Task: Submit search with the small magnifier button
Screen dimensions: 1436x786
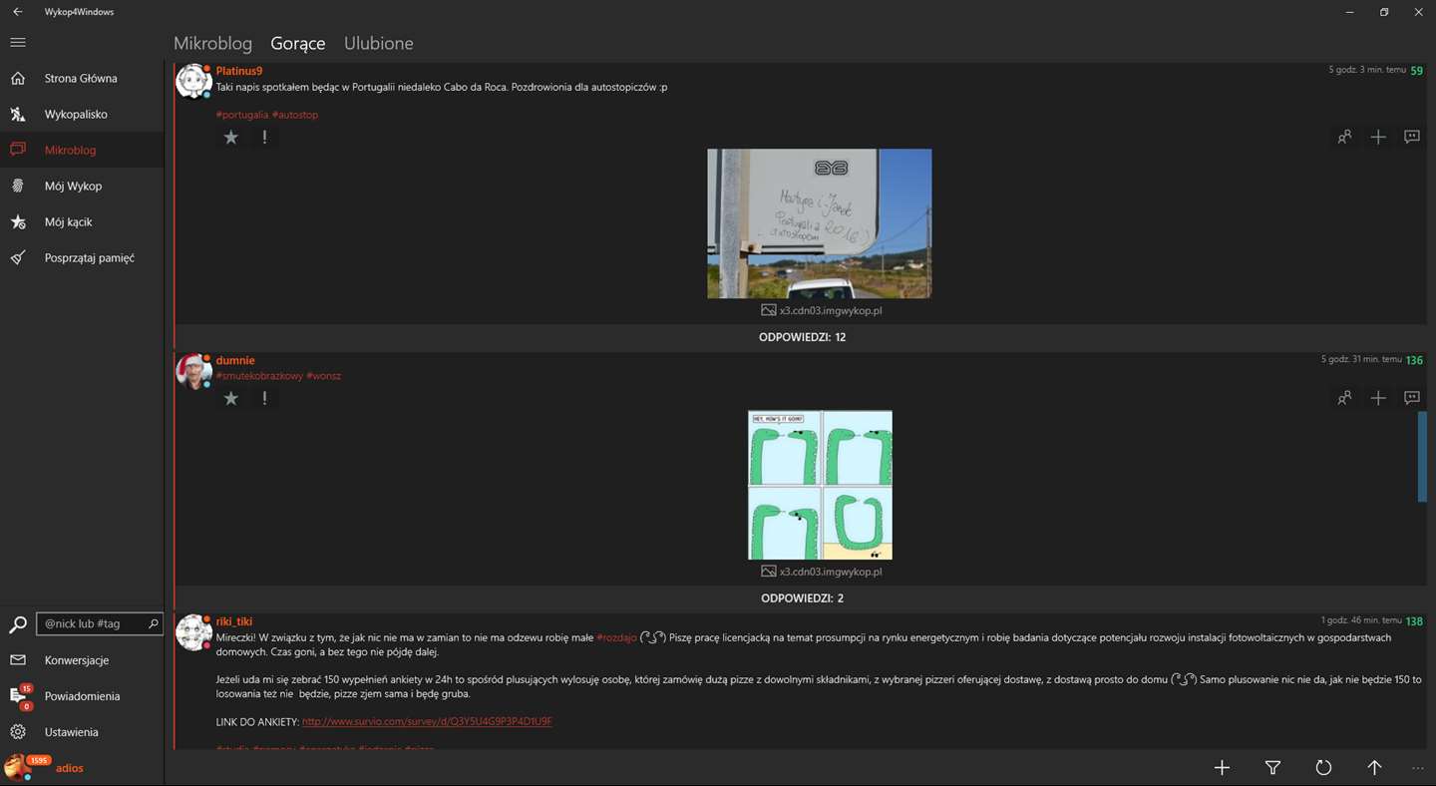Action: coord(154,623)
